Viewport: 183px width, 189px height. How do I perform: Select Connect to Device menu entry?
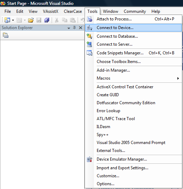coord(133,28)
